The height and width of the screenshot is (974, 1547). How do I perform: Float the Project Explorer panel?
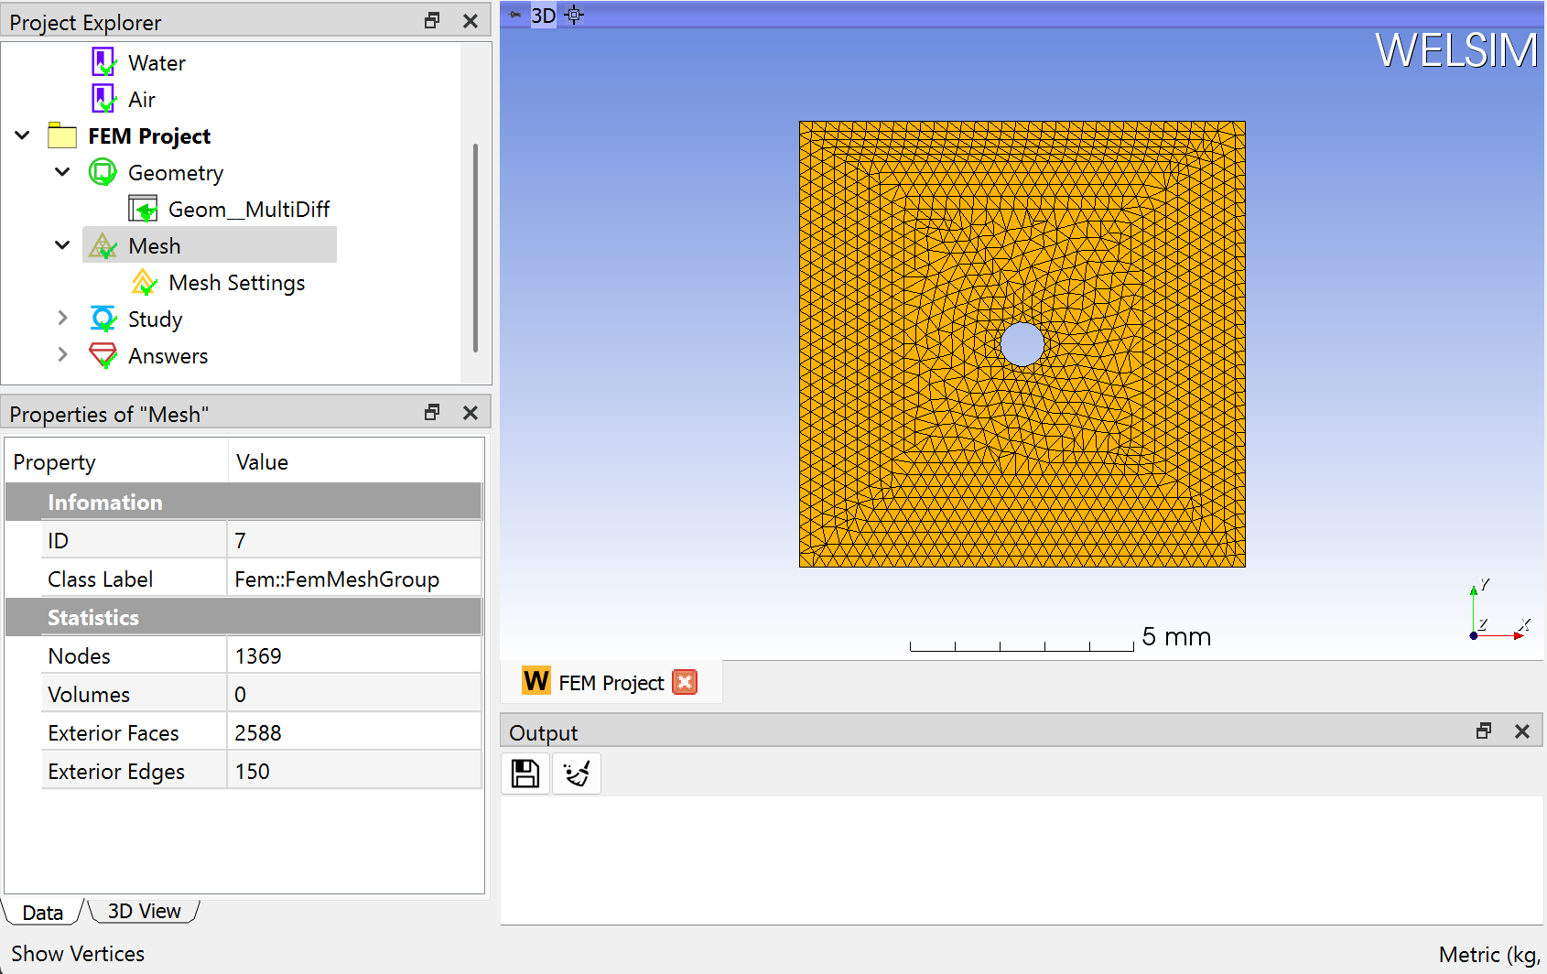432,21
